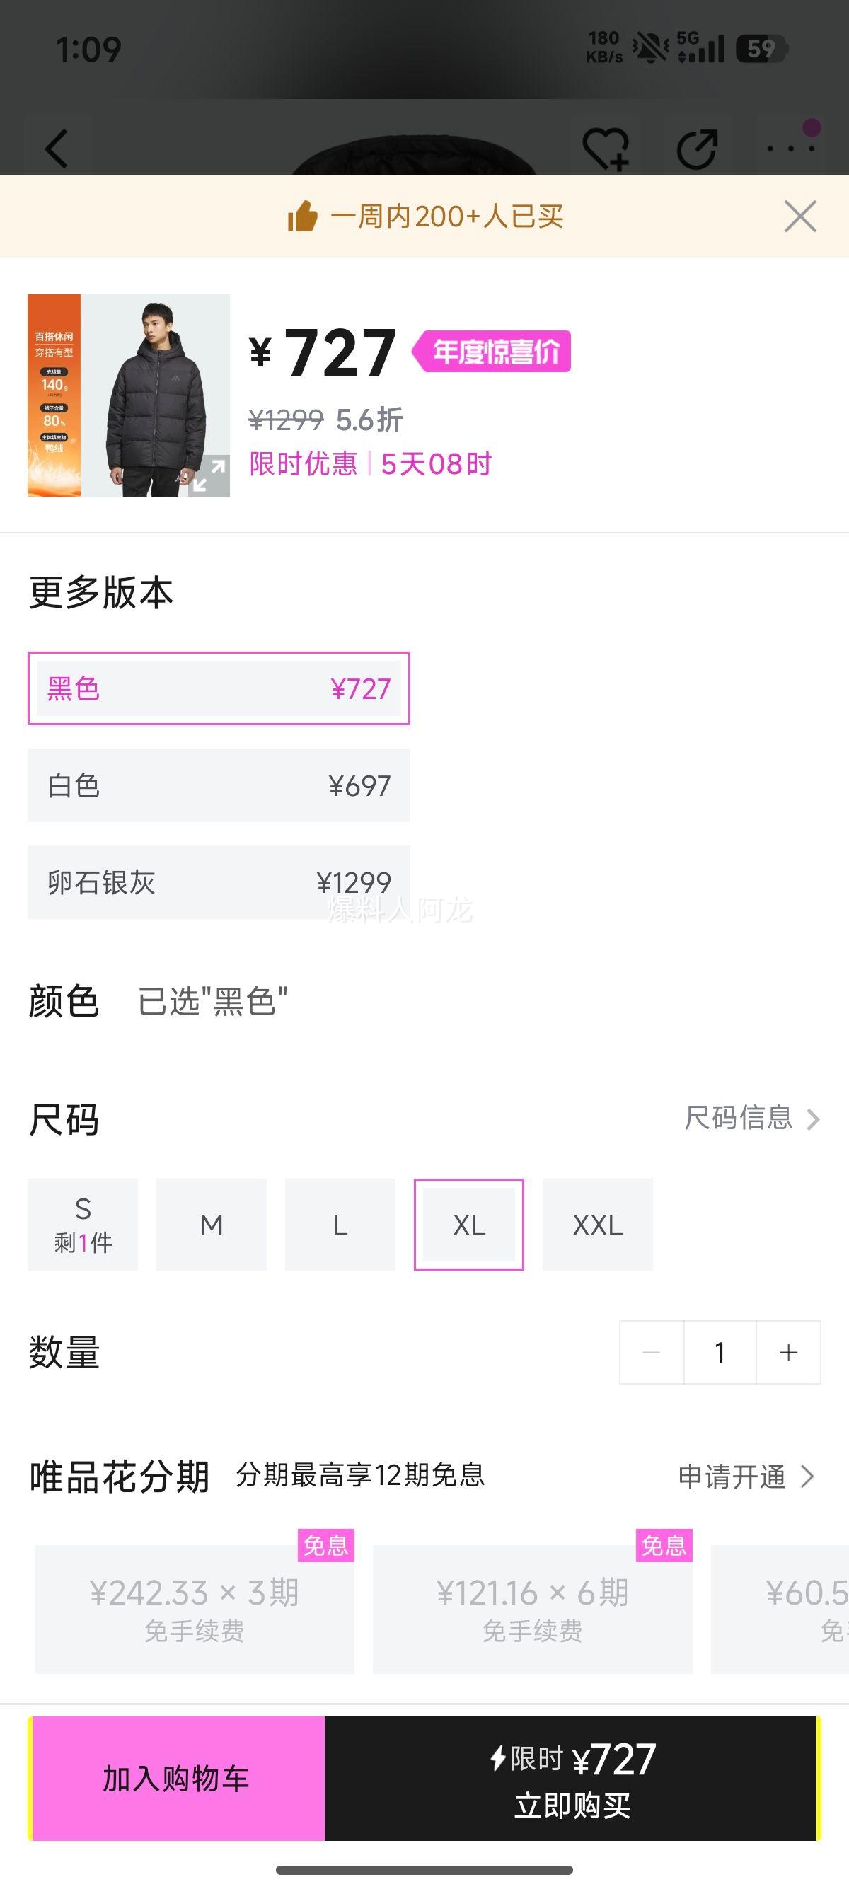Select the 3期 interest-free installment plan
This screenshot has width=849, height=1889.
(195, 1609)
